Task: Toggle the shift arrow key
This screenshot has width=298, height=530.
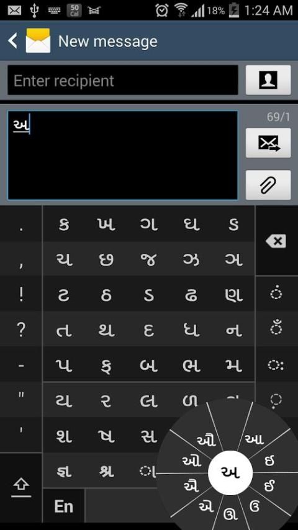Action: click(x=21, y=488)
